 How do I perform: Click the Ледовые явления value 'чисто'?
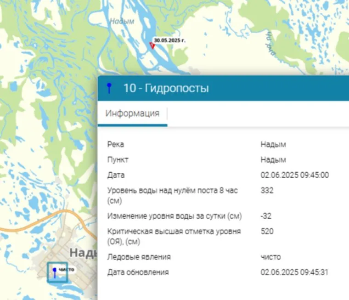point(270,257)
